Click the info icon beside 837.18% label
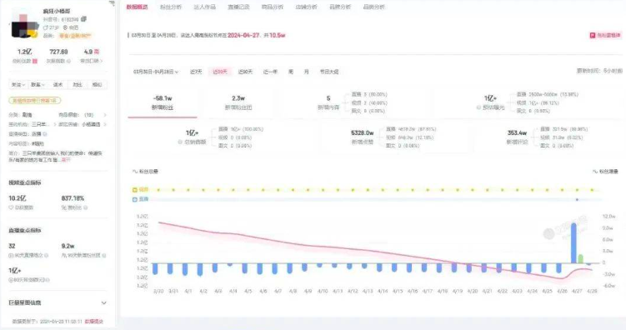The image size is (626, 330). 86,207
